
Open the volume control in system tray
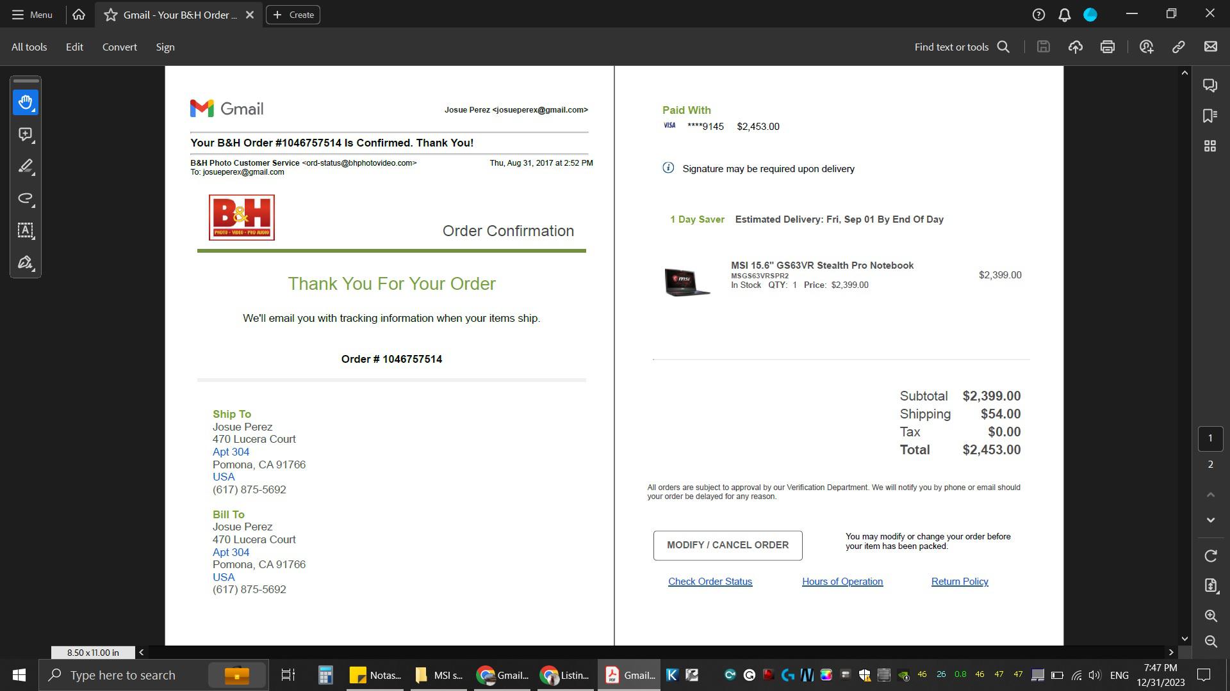[x=1095, y=675]
